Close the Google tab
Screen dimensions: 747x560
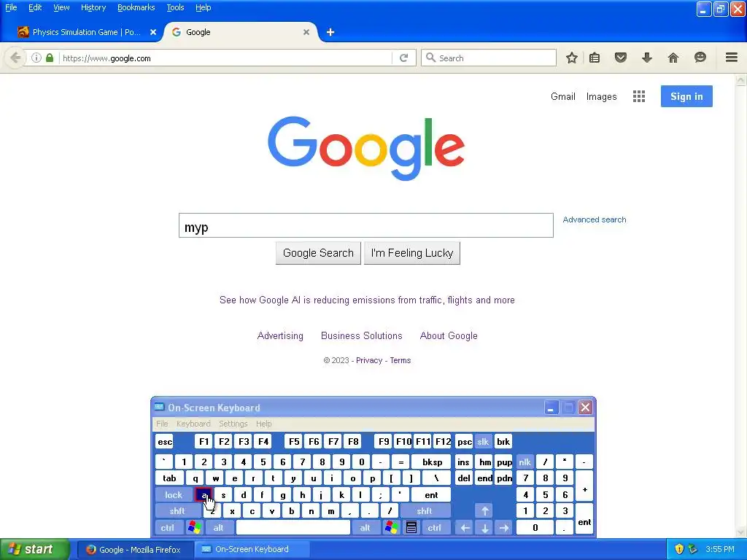point(306,32)
